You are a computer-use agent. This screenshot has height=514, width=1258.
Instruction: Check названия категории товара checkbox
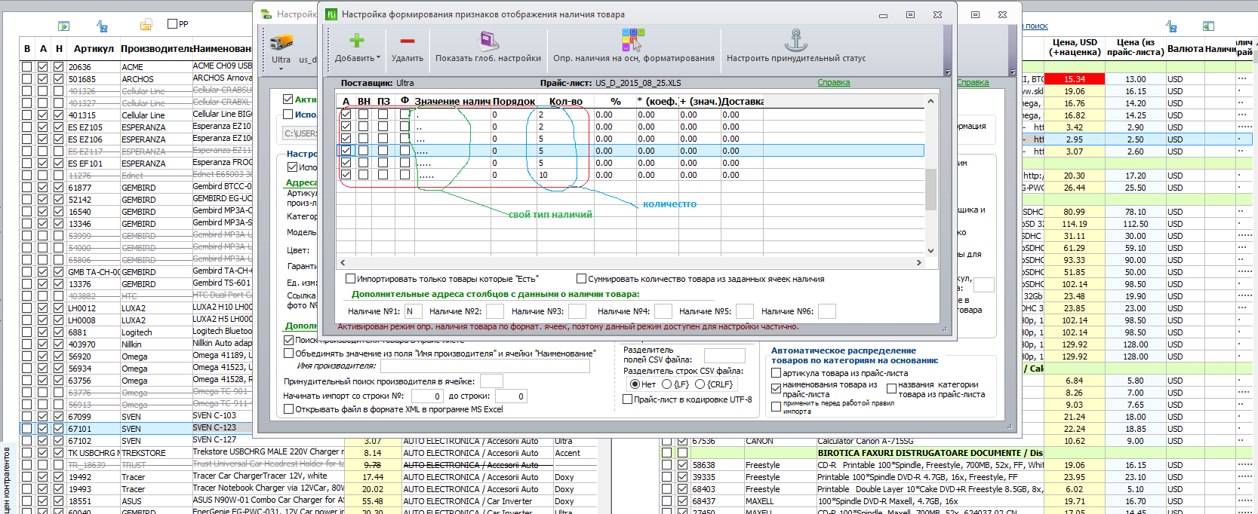tap(891, 389)
